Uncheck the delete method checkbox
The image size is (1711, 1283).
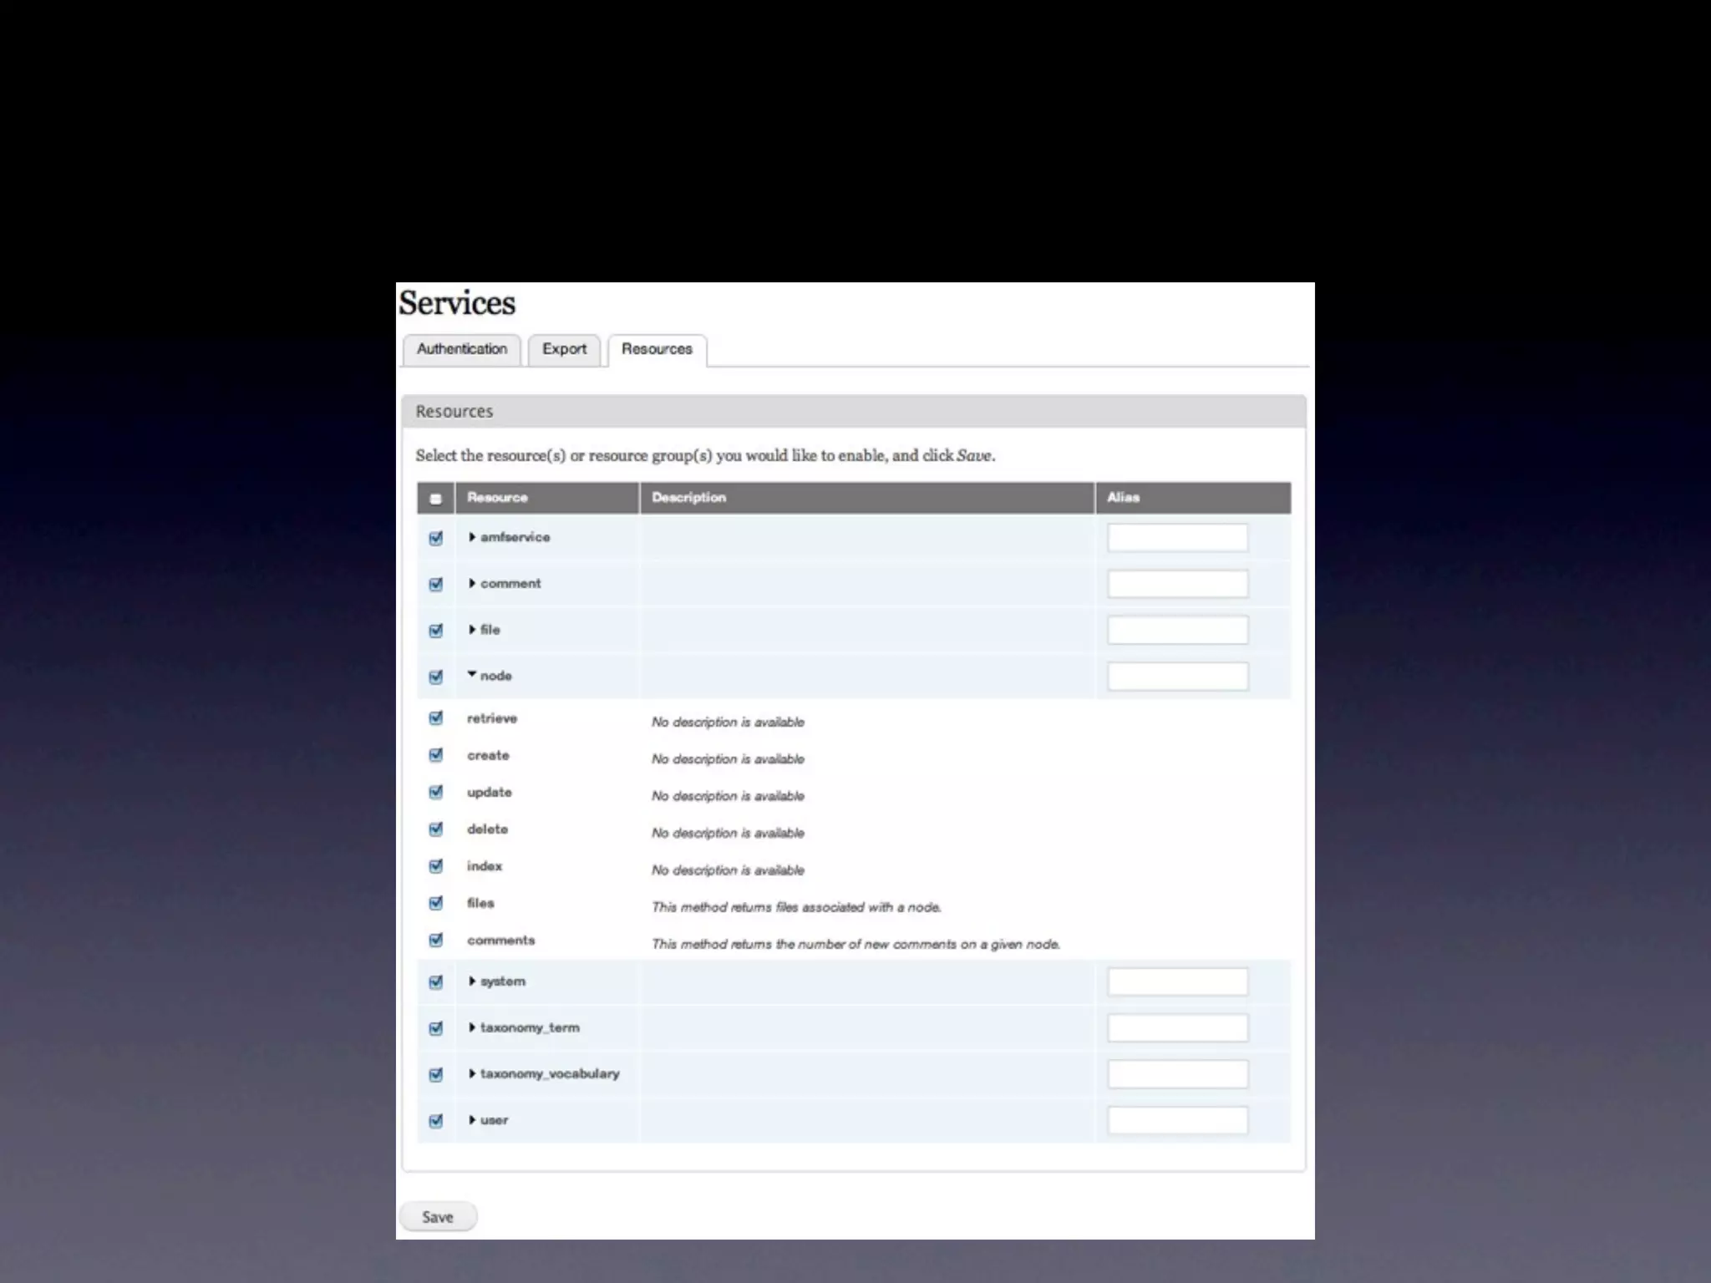pyautogui.click(x=435, y=829)
